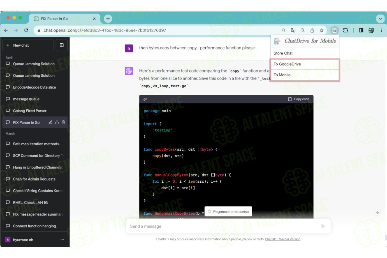Click the send message arrow icon

[323, 226]
